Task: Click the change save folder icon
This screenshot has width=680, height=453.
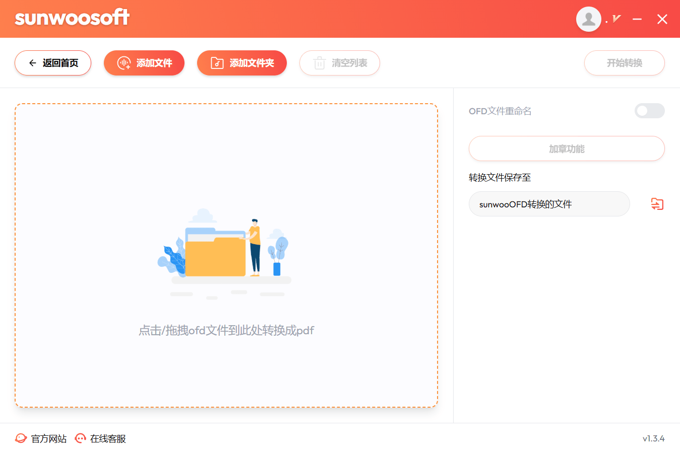Action: tap(657, 204)
